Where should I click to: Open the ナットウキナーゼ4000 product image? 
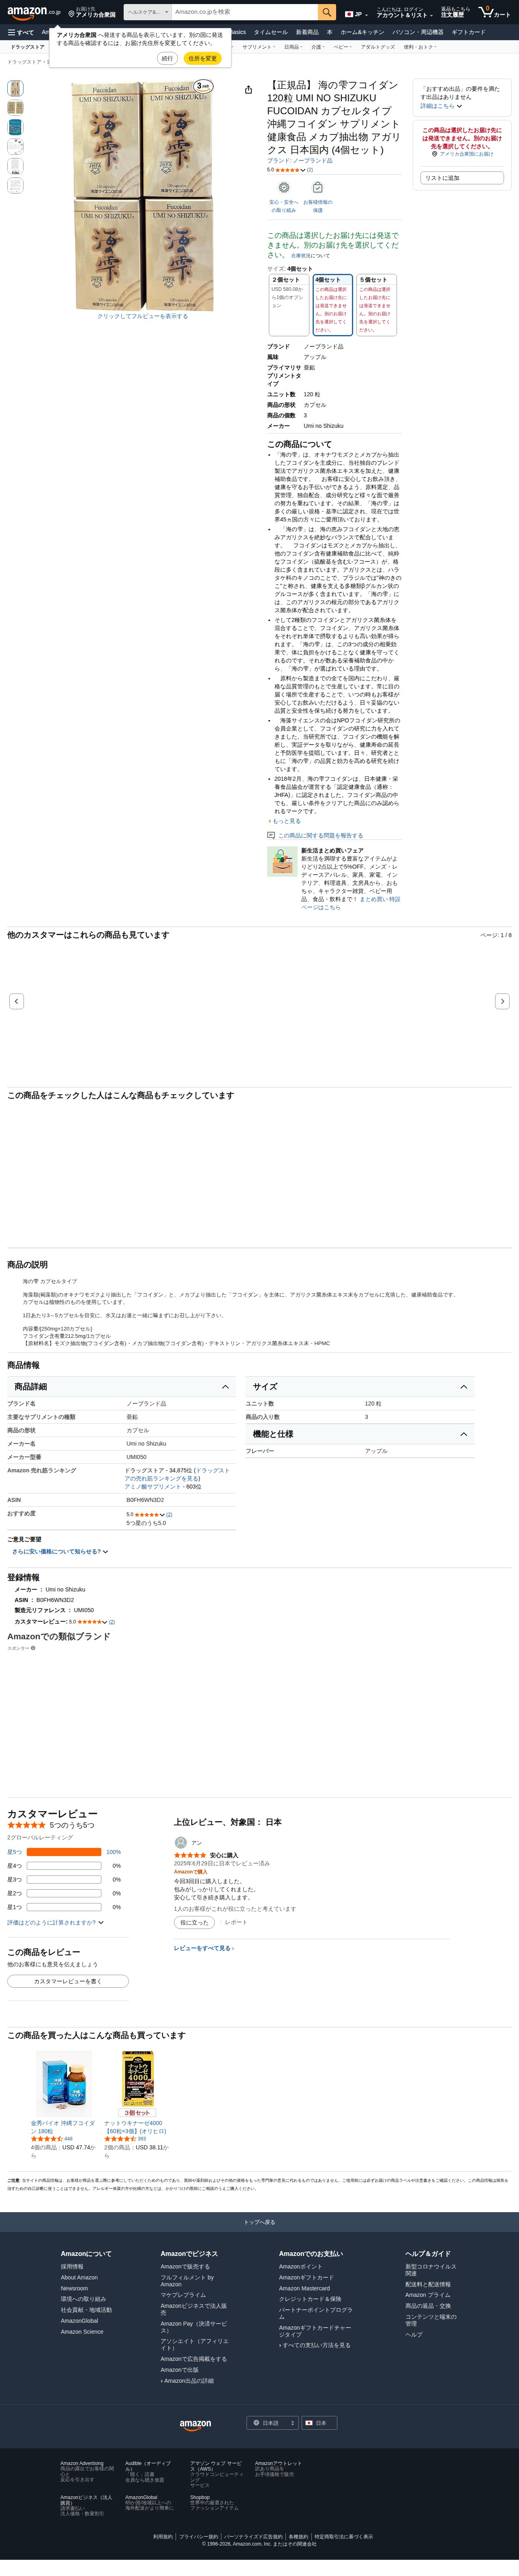pos(138,2082)
